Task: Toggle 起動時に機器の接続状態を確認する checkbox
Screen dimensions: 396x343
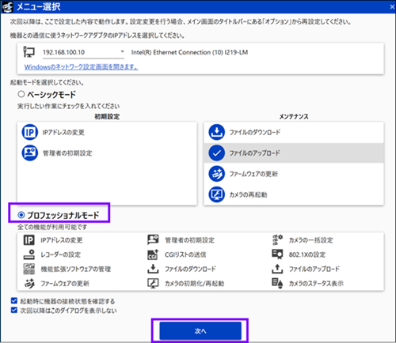Action: pos(14,301)
